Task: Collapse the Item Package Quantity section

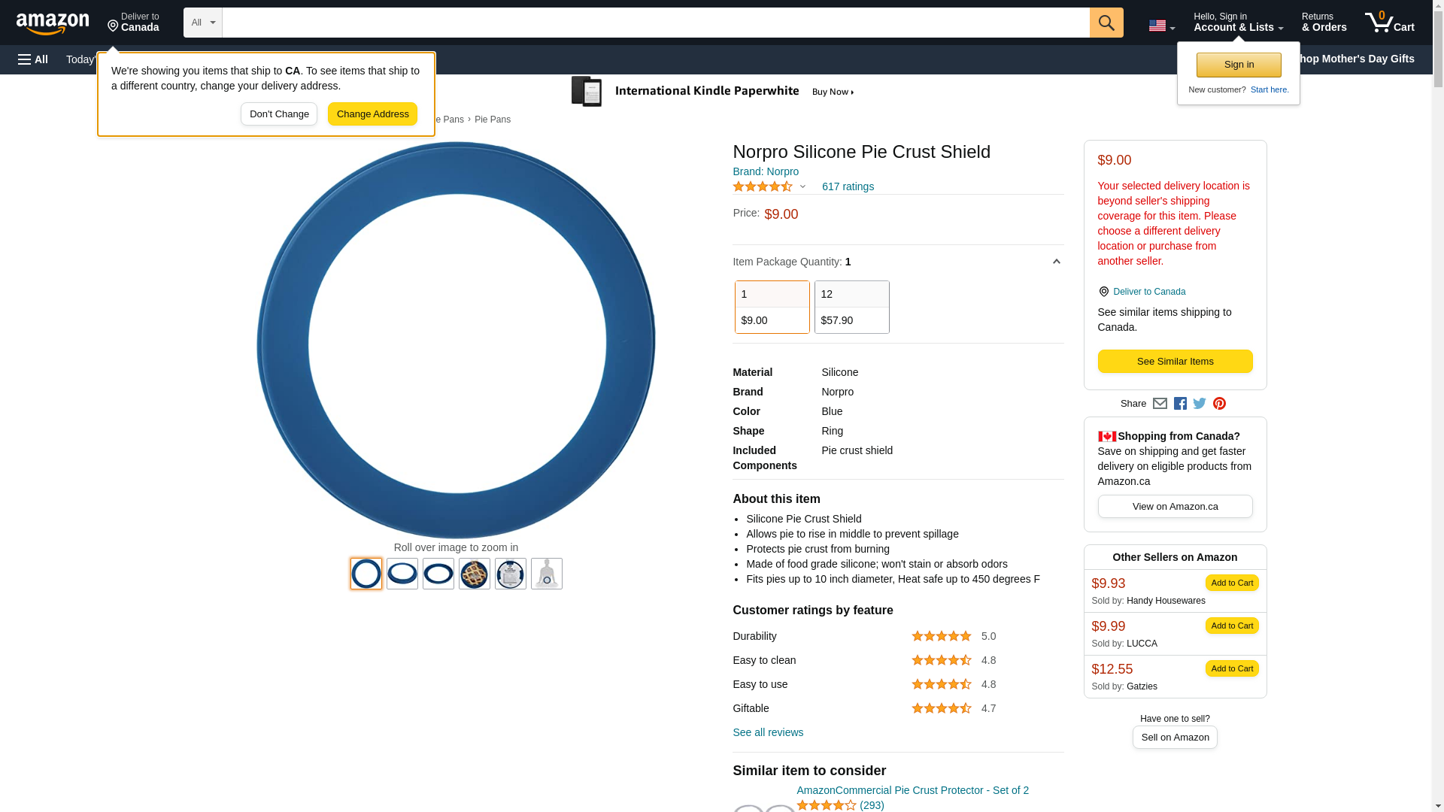Action: click(1056, 262)
